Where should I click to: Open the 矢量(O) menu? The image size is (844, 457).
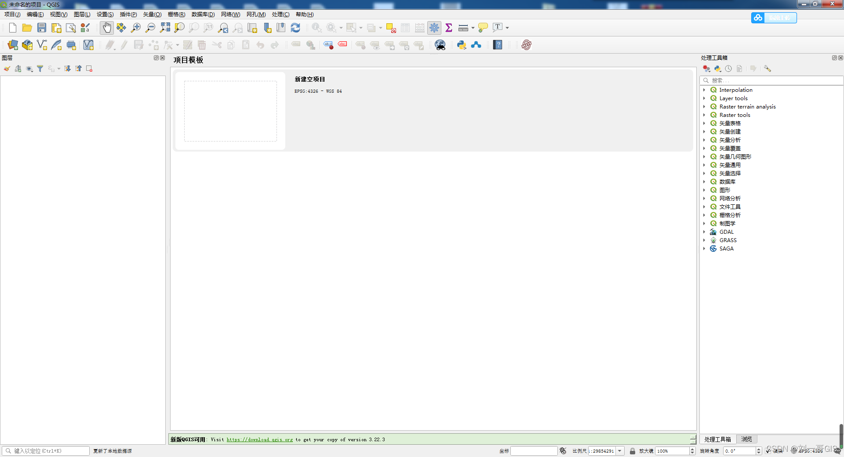pos(152,15)
